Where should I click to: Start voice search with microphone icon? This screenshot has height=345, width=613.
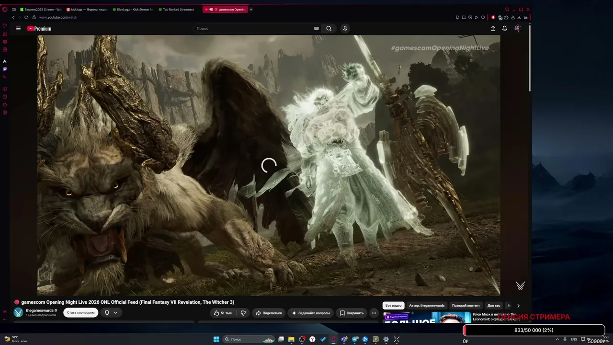pyautogui.click(x=345, y=29)
